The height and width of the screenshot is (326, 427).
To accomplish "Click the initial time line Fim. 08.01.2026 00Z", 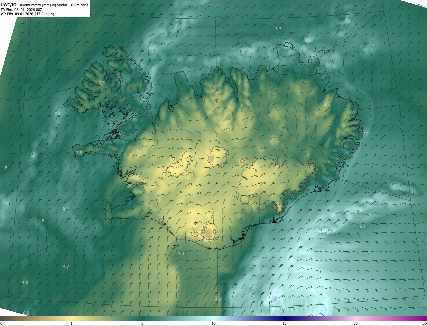I will coord(23,9).
